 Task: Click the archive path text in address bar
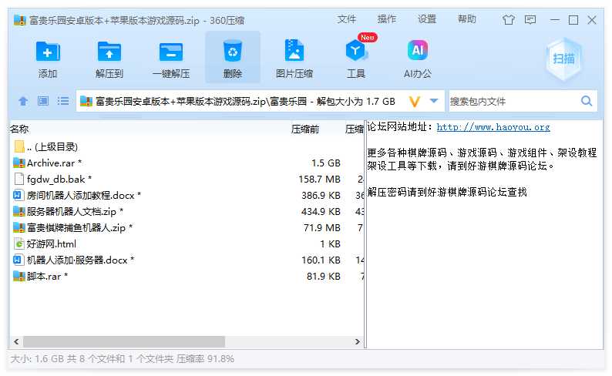[245, 102]
